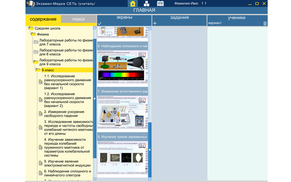The width and height of the screenshot is (291, 182).
Task: Click the contents tree scrollbar thumb
Action: click(x=95, y=98)
